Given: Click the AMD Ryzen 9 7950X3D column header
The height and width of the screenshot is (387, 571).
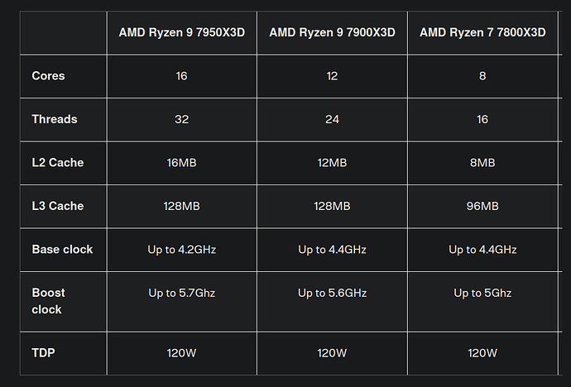Looking at the screenshot, I should [x=181, y=32].
